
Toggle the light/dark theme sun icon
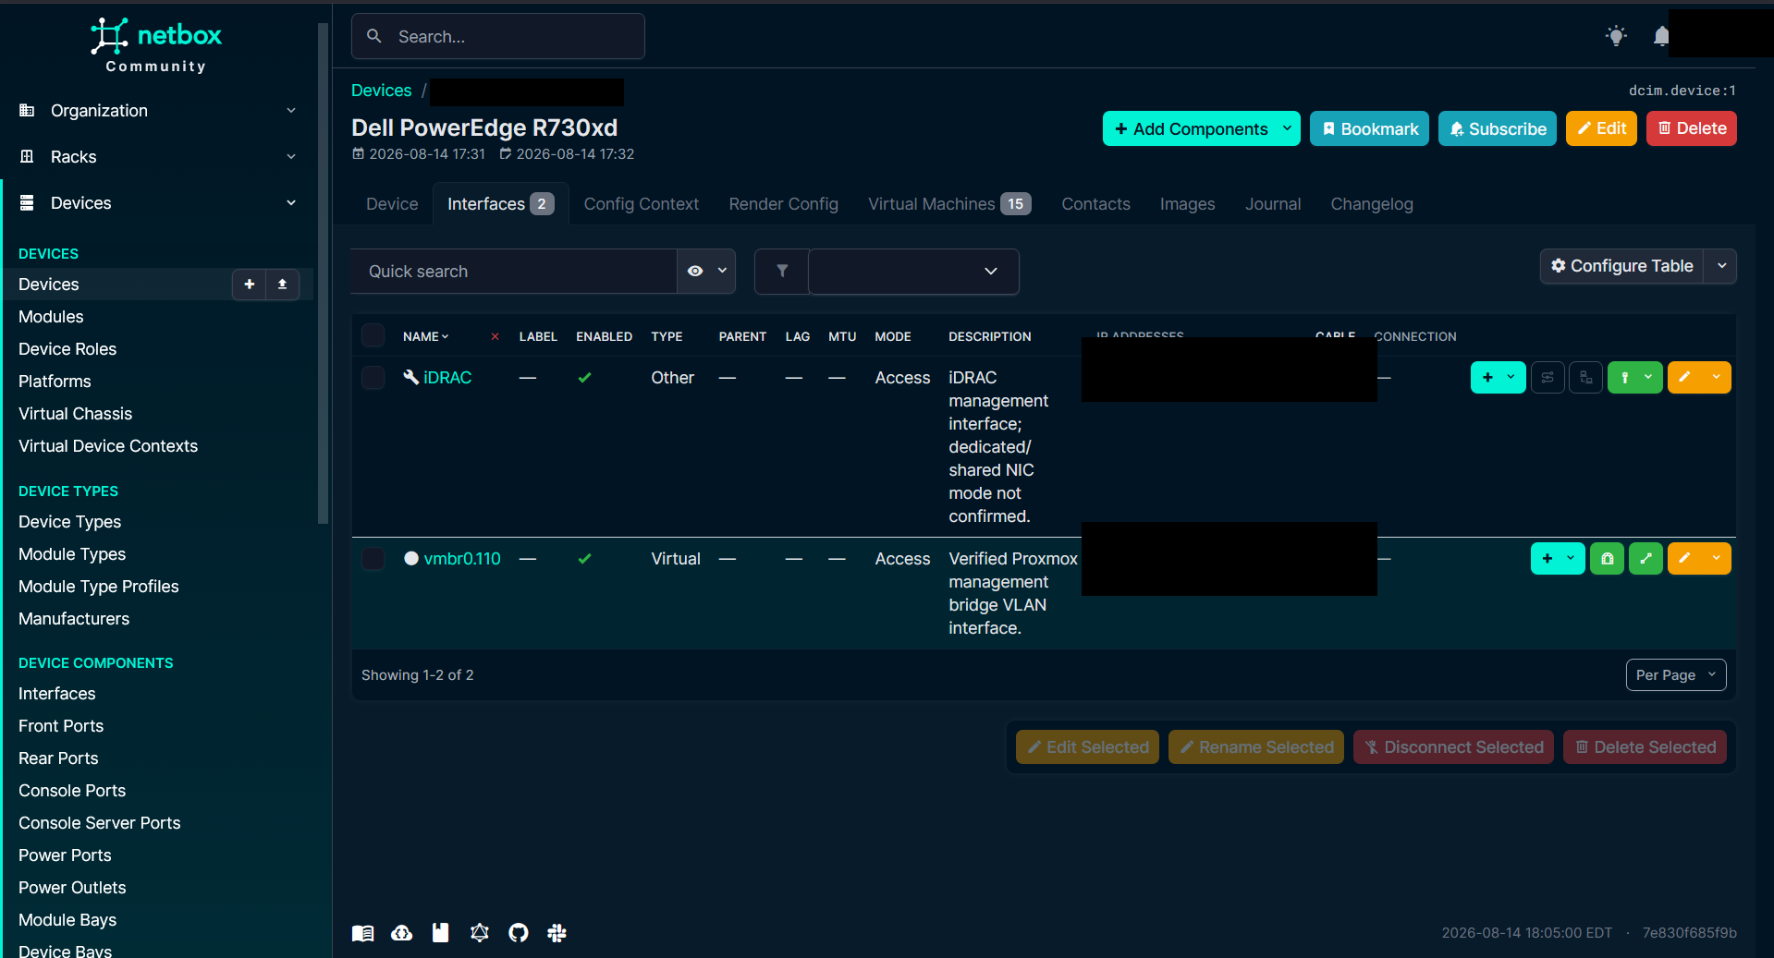point(1616,36)
